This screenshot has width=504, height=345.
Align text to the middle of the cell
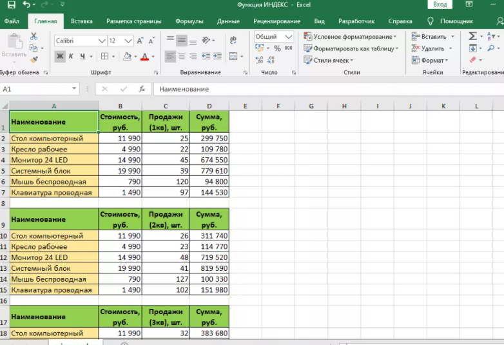coord(182,40)
